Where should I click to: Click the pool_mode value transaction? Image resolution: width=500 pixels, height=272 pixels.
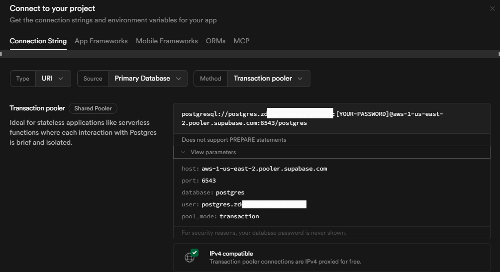[239, 216]
